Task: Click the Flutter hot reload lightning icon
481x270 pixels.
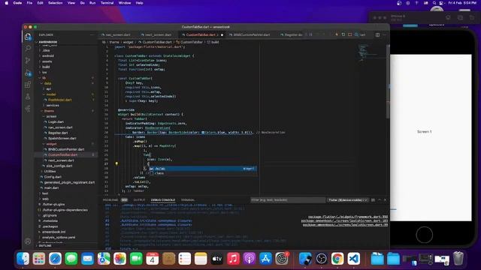Action: click(337, 34)
